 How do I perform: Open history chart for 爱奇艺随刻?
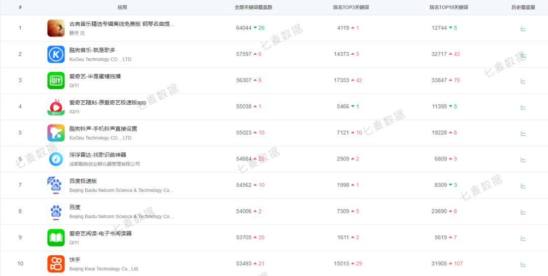523,107
